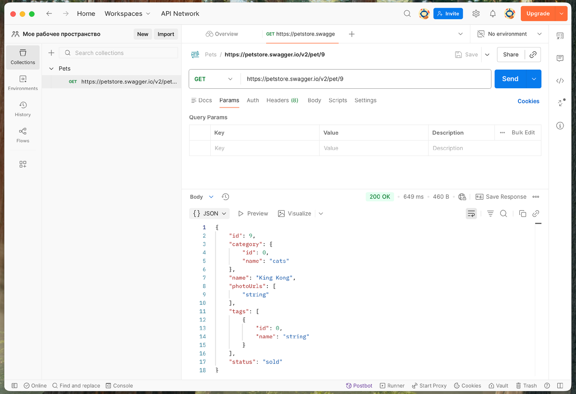Toggle line wrap in the response viewer

471,214
